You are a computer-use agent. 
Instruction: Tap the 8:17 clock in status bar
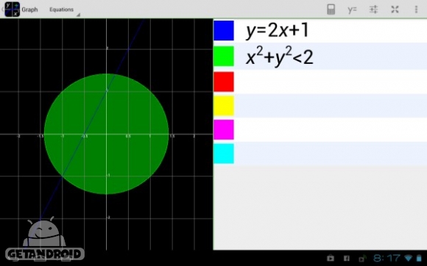pyautogui.click(x=387, y=258)
